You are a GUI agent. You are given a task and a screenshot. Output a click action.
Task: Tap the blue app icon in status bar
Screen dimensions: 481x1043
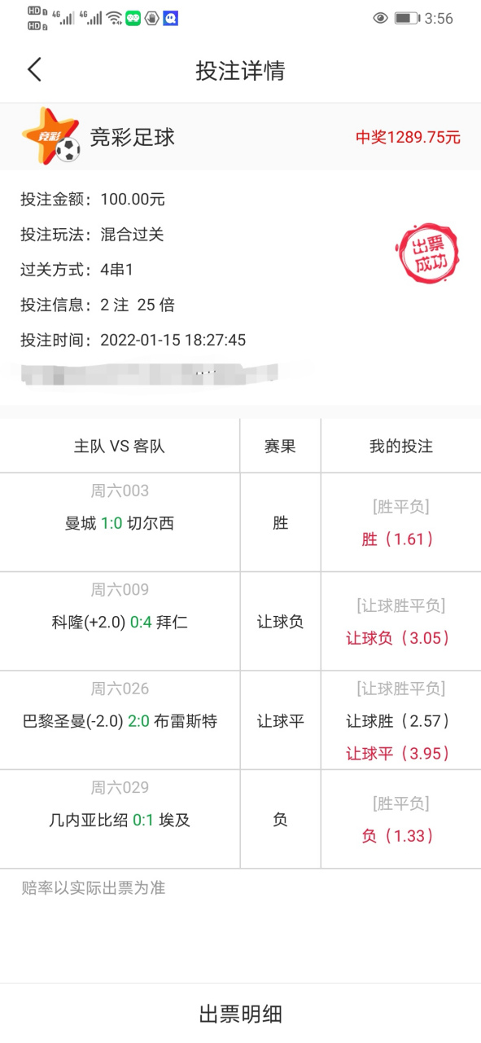(x=171, y=18)
